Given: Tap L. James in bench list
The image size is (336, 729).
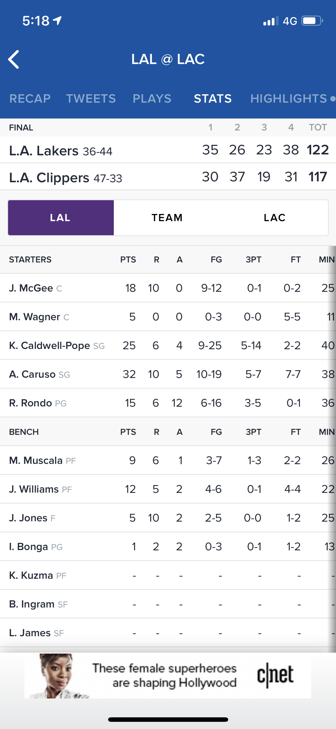Looking at the screenshot, I should (x=30, y=633).
